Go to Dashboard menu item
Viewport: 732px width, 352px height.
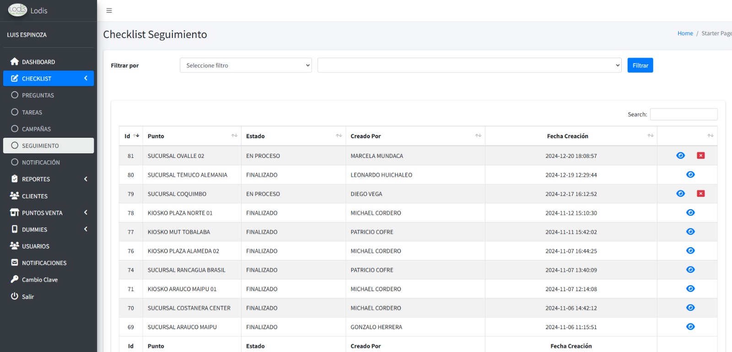tap(48, 62)
